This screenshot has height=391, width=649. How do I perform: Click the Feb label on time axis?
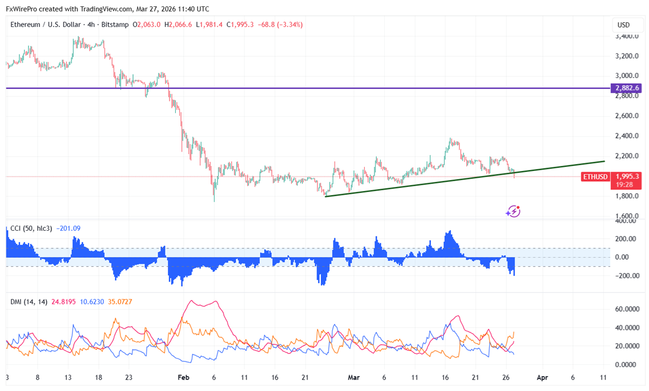click(x=183, y=377)
